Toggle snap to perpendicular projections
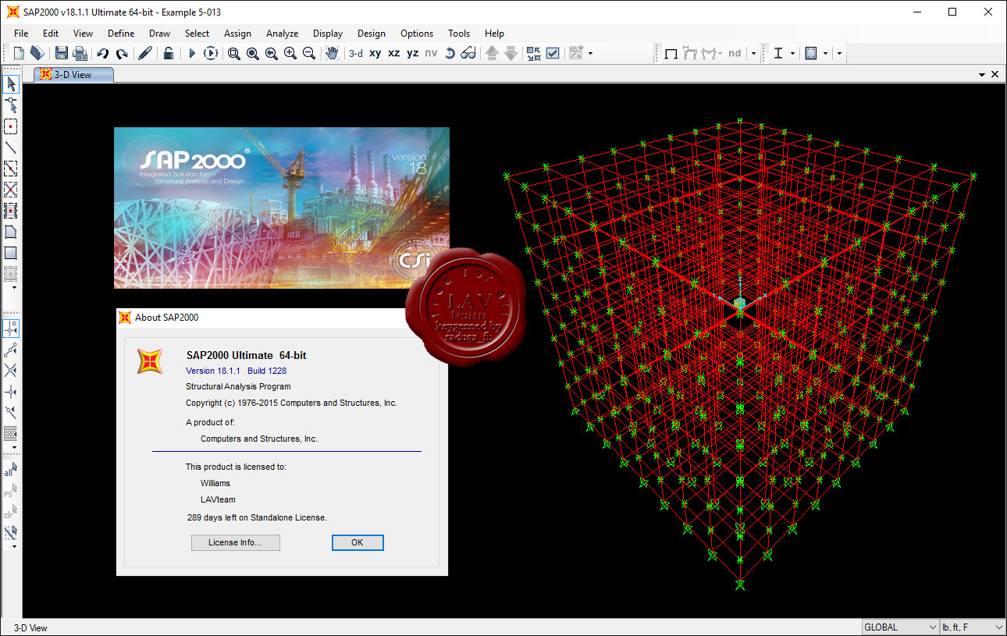 click(x=11, y=391)
